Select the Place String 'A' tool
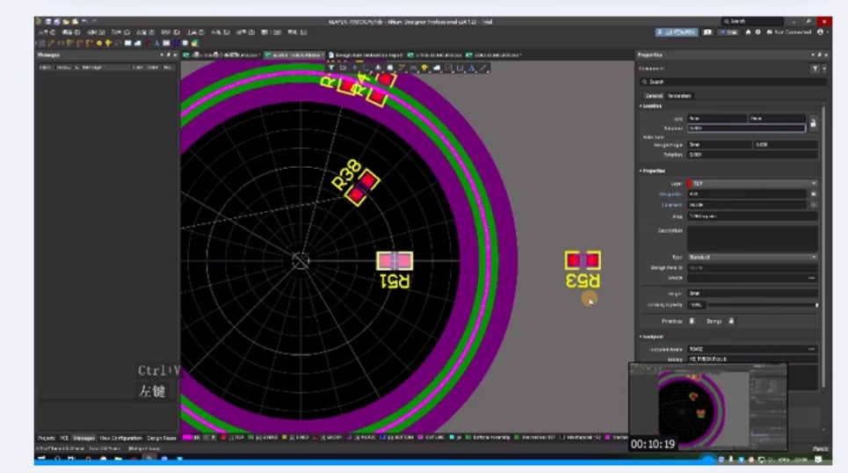848x473 pixels. [x=472, y=69]
